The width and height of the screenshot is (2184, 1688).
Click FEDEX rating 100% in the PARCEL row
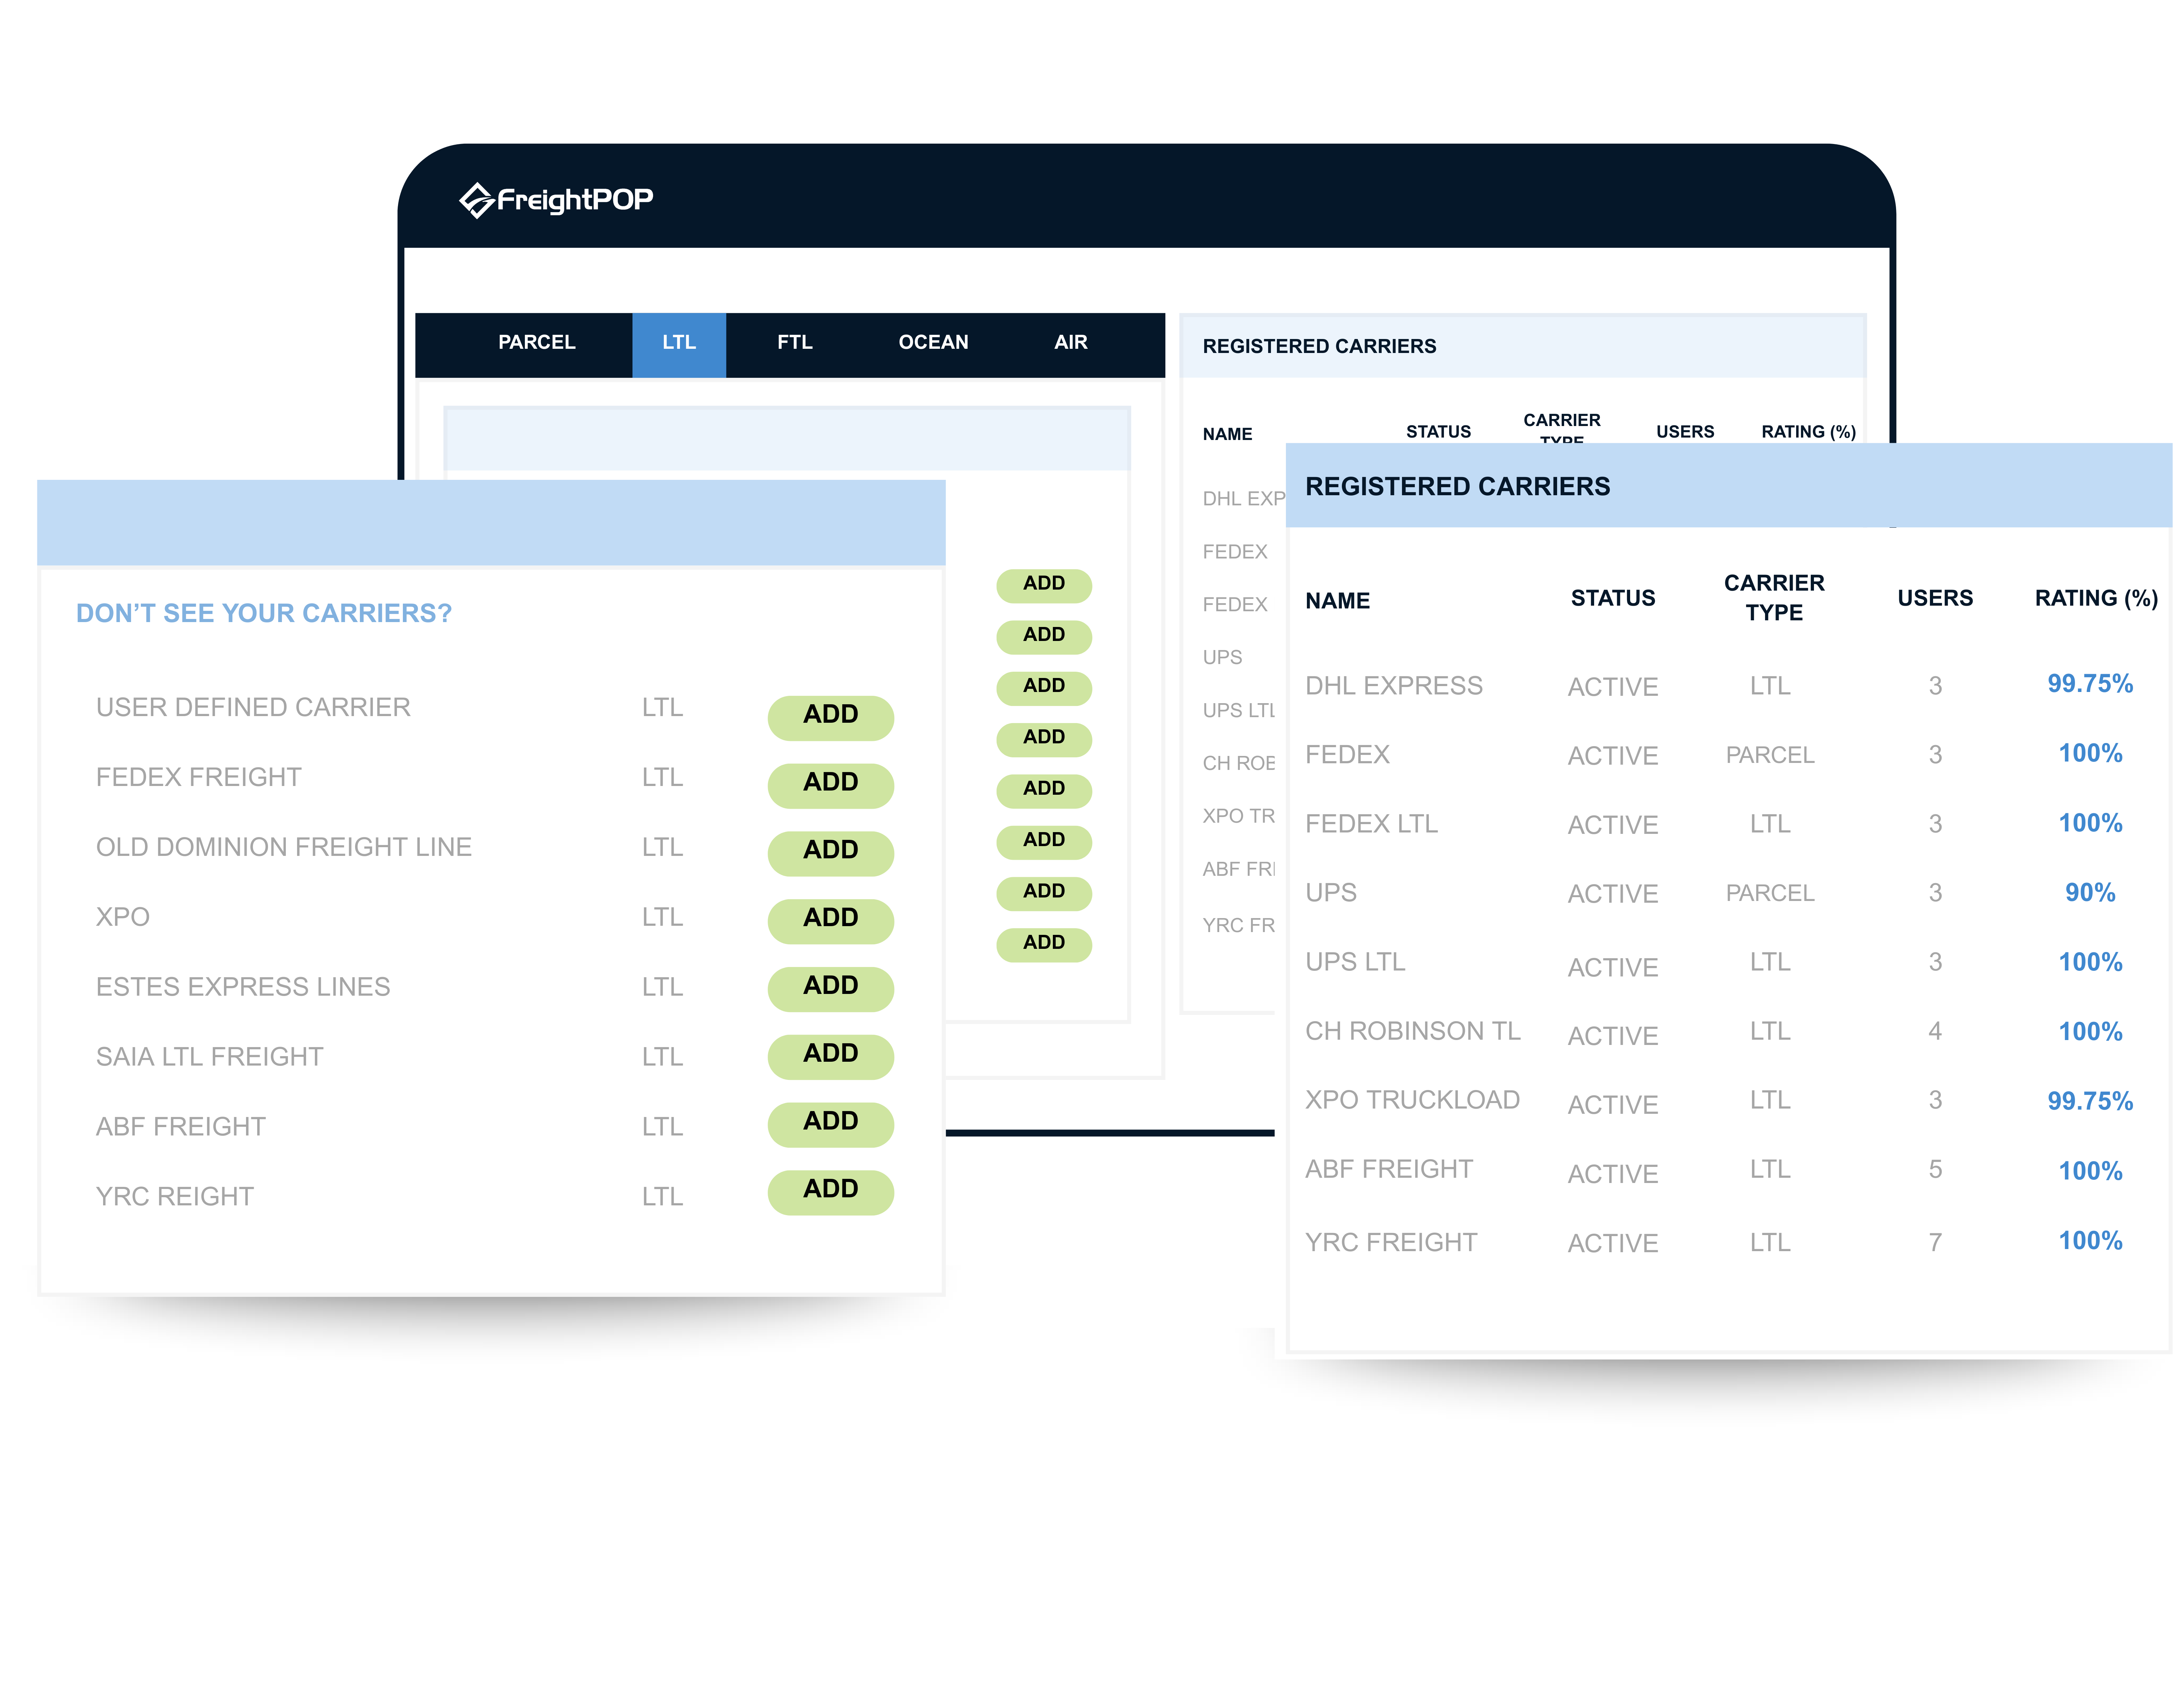(x=2090, y=753)
